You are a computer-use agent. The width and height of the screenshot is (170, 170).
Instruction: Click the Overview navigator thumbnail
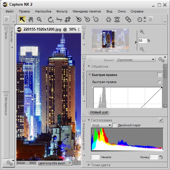pos(110,40)
